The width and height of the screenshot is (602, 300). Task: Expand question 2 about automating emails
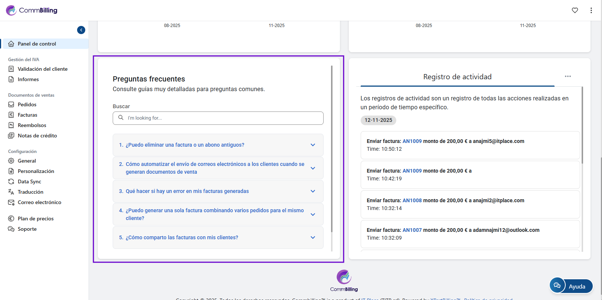click(x=218, y=168)
